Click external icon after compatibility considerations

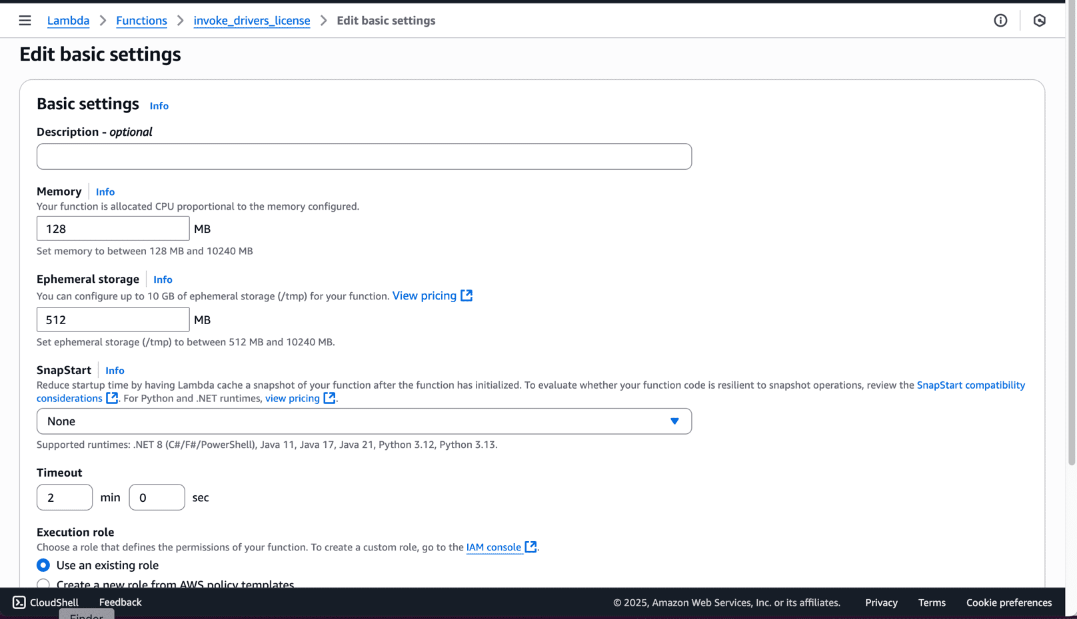click(112, 398)
